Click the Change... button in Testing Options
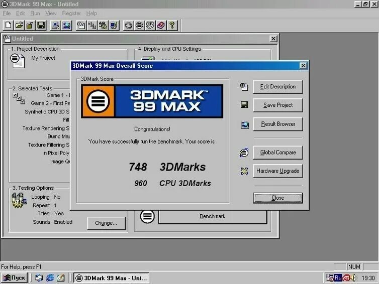 [x=106, y=223]
